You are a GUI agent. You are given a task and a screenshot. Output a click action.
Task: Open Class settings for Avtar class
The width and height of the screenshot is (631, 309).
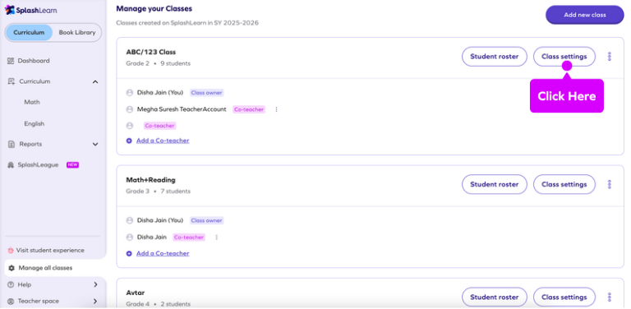tap(564, 297)
